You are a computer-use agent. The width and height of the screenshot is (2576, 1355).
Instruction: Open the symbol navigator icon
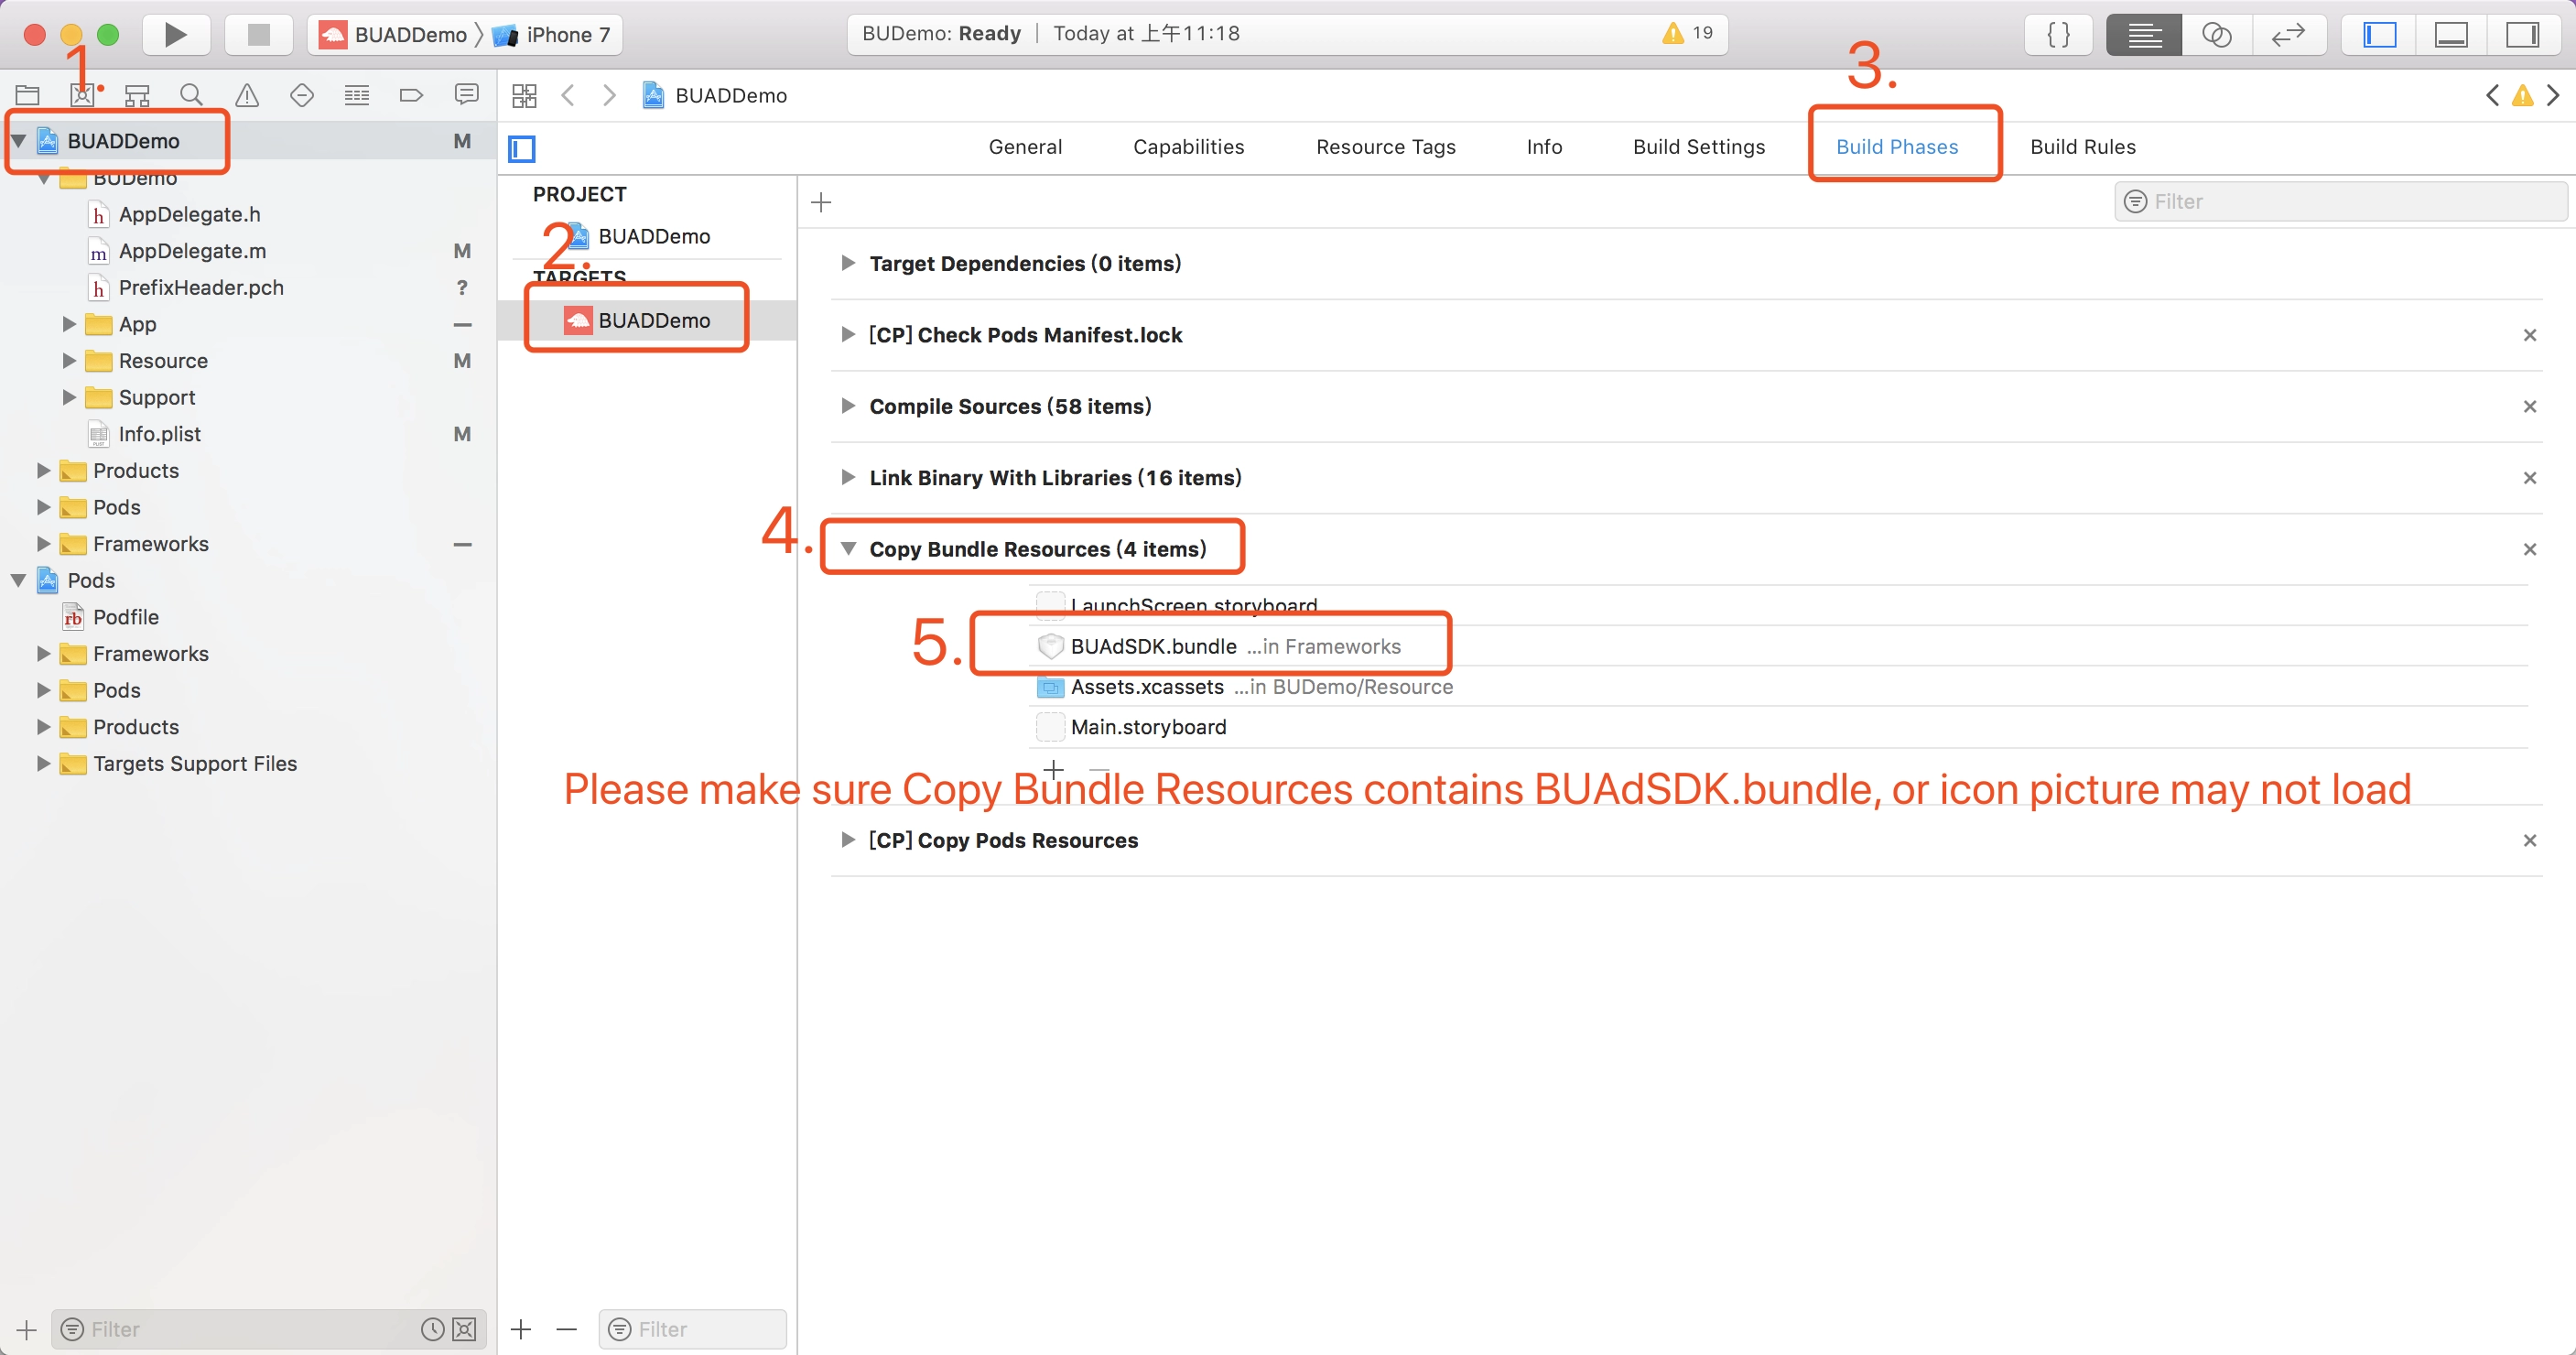pyautogui.click(x=137, y=95)
